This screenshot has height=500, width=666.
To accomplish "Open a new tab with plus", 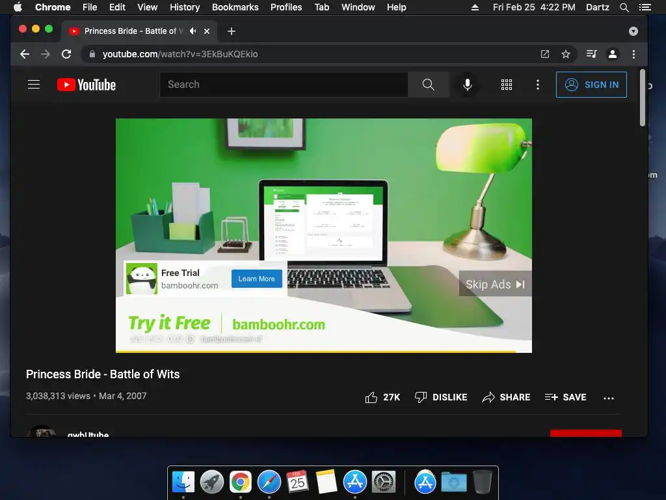I will point(231,31).
